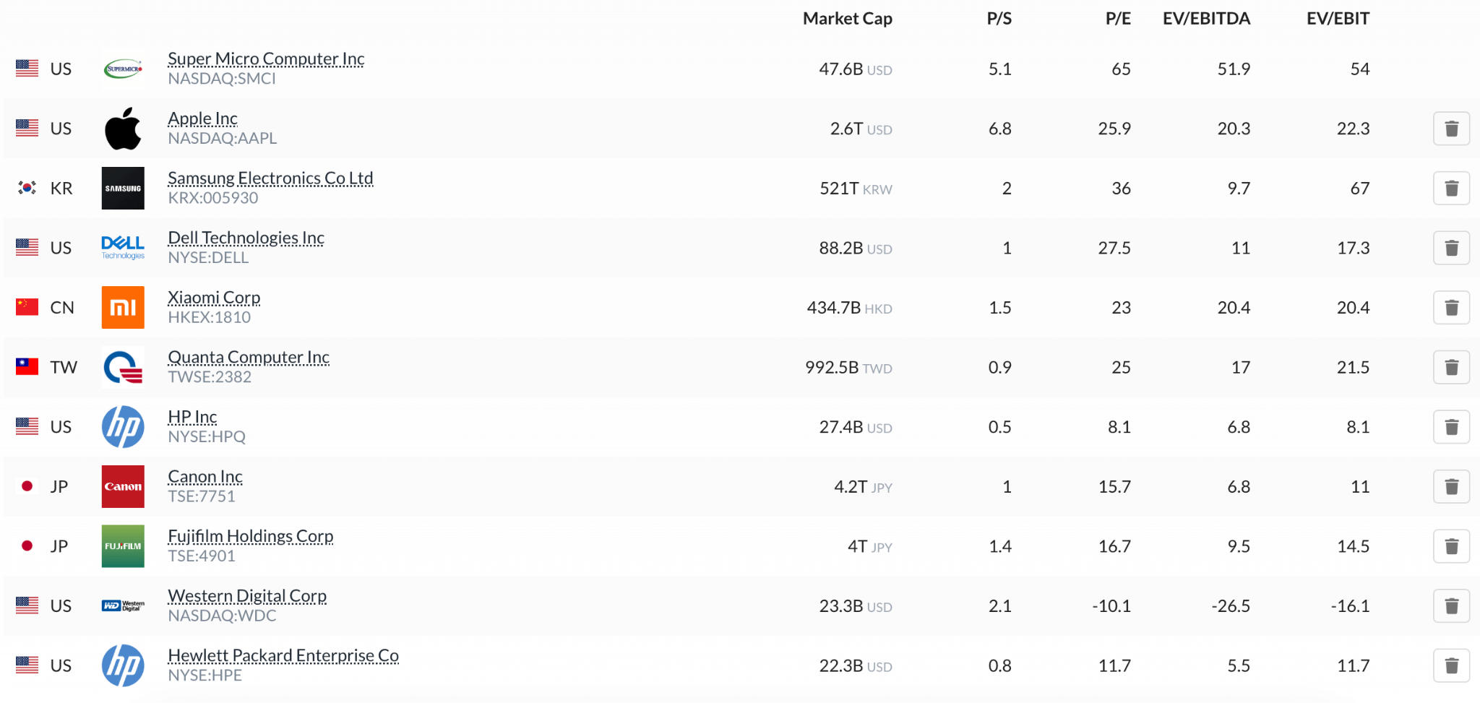Click the trash icon for Dell Technologies

(1451, 248)
